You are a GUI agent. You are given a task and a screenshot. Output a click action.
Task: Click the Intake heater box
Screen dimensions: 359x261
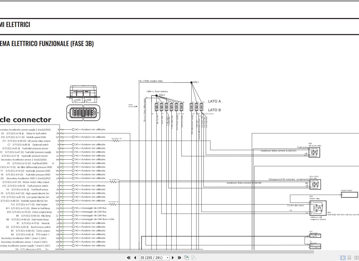tap(349, 195)
